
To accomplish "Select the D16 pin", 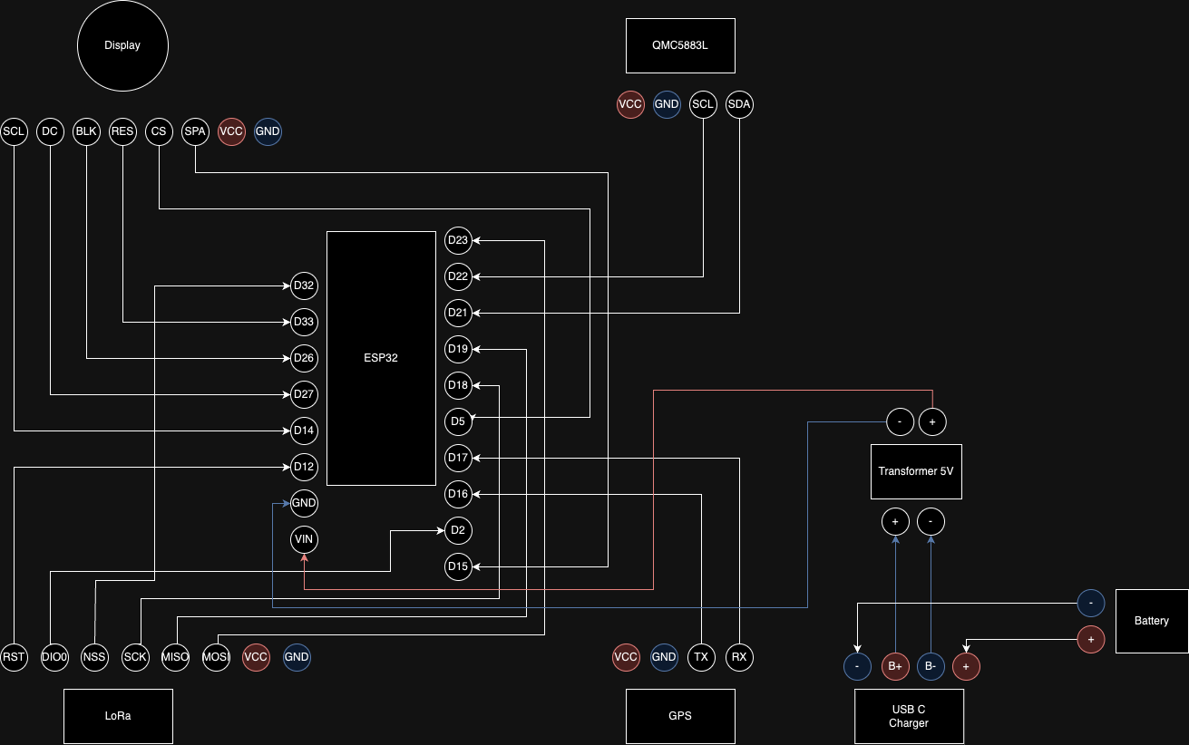I will pos(458,494).
